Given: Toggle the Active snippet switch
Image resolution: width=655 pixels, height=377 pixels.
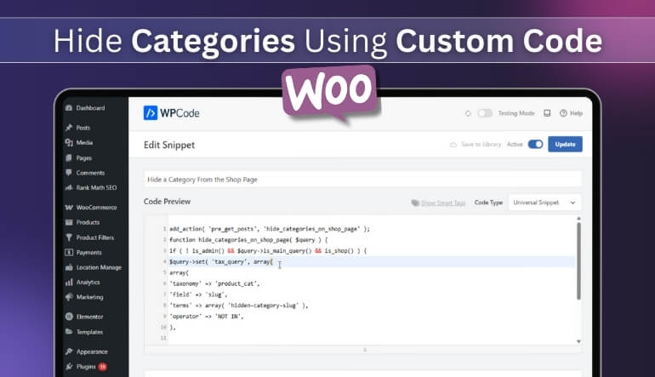Looking at the screenshot, I should pos(535,144).
